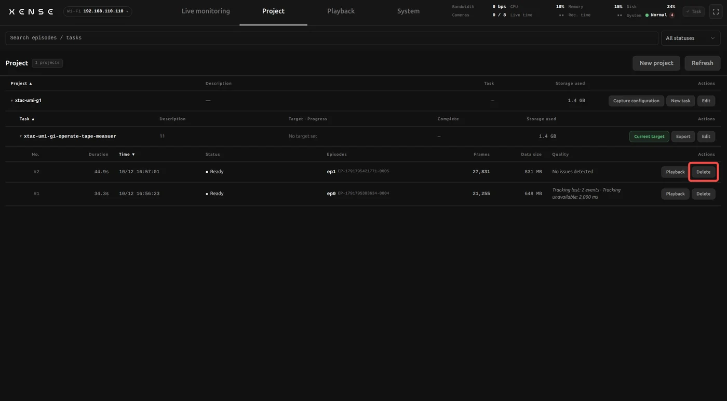Select the Project tab
Viewport: 727px width, 401px height.
pos(273,11)
